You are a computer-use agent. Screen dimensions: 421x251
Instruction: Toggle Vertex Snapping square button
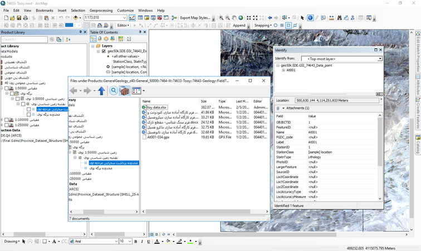[x=288, y=25]
